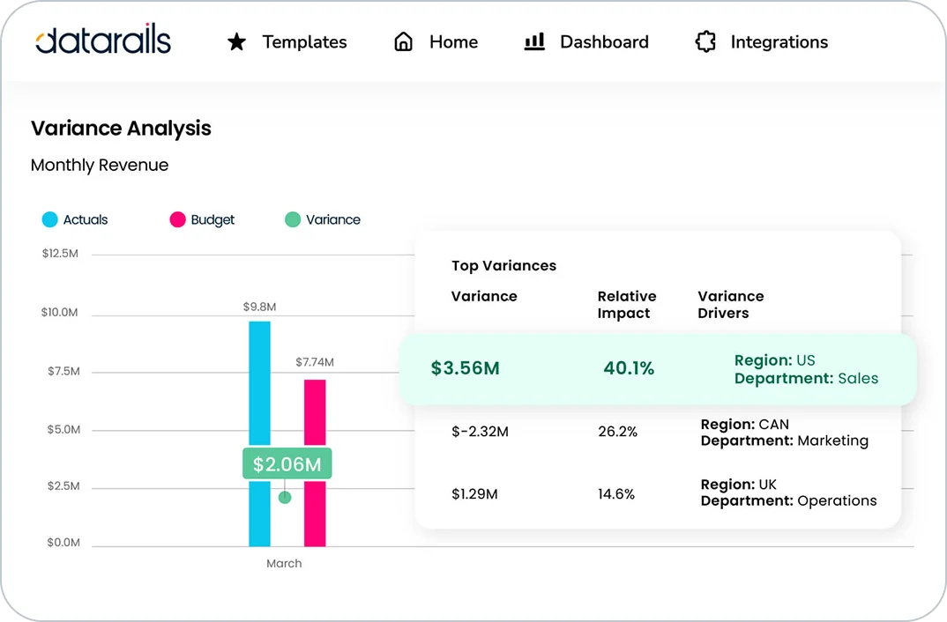Screen dimensions: 947x622
Task: Expand the $3.56M variance row details
Action: (466, 368)
